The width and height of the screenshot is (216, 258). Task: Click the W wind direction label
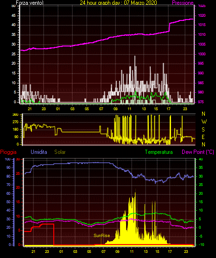204,122
